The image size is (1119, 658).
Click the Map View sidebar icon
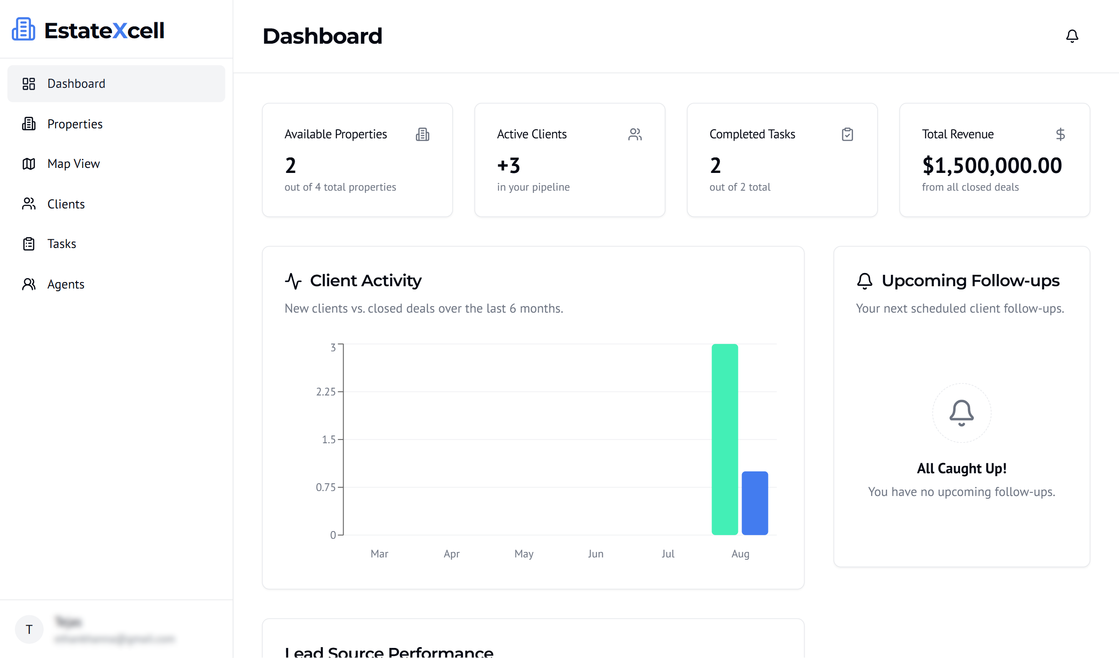(x=29, y=164)
